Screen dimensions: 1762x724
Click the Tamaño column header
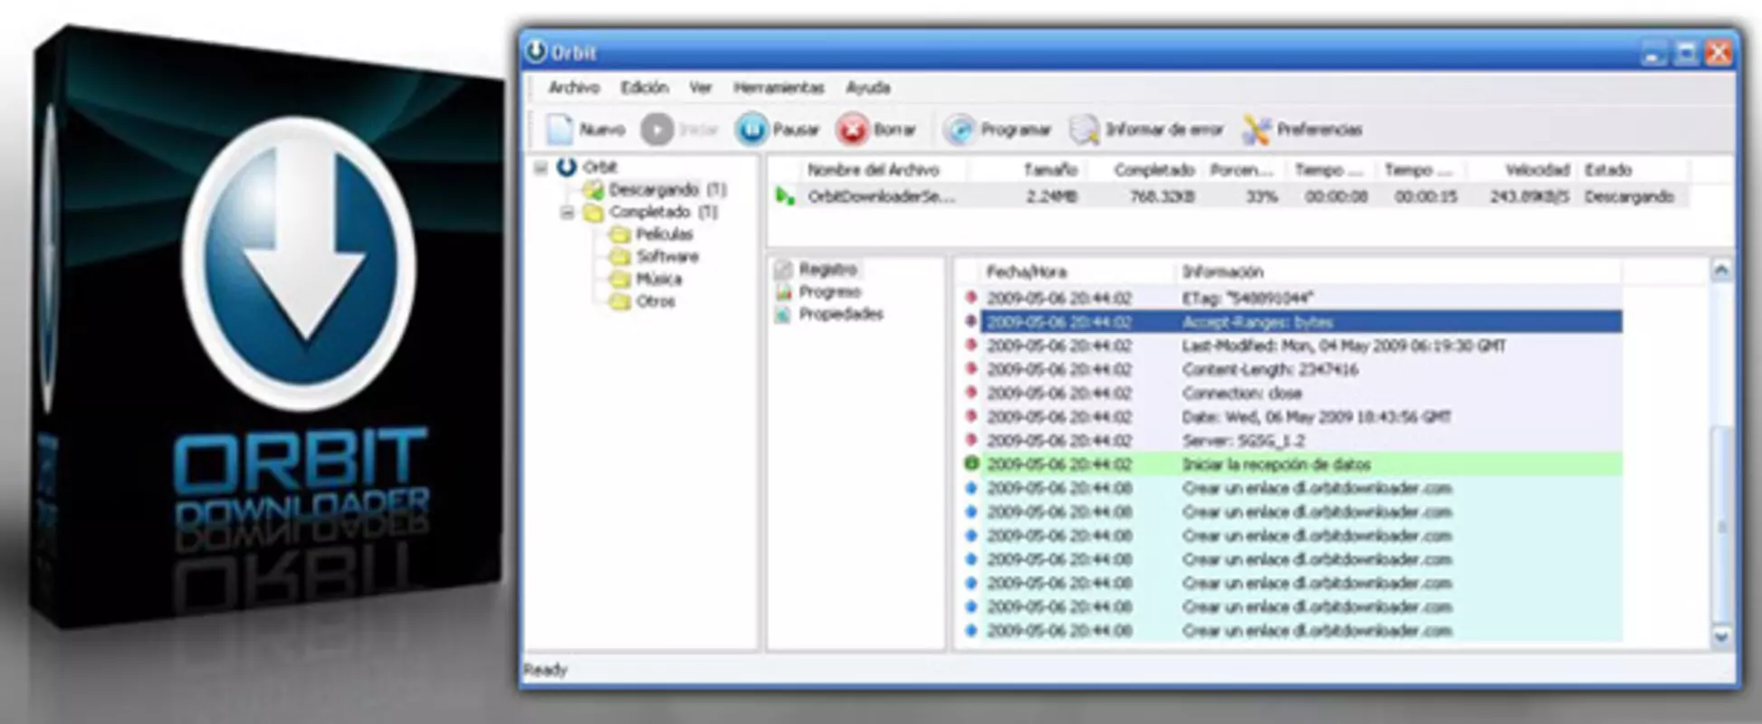click(1050, 170)
